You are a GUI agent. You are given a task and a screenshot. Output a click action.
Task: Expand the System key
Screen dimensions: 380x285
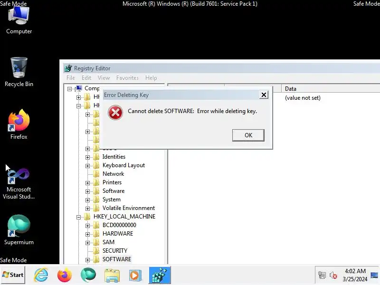pyautogui.click(x=87, y=200)
